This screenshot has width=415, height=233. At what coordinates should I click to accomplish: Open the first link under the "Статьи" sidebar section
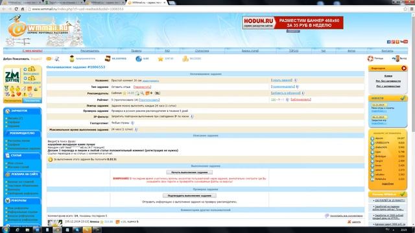click(15, 163)
